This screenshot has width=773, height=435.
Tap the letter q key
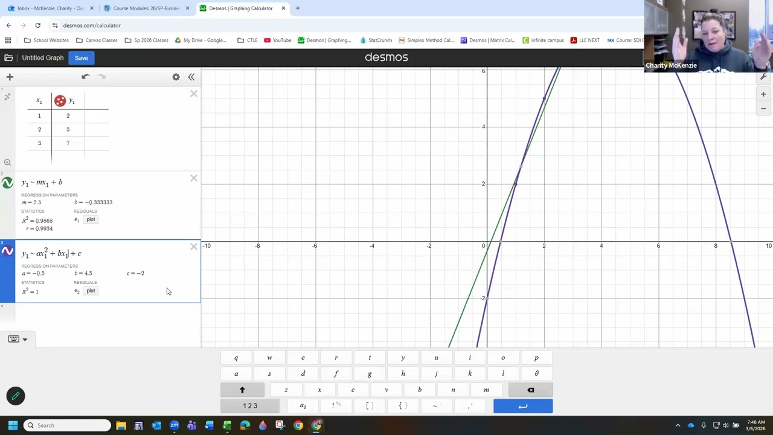[x=236, y=358]
